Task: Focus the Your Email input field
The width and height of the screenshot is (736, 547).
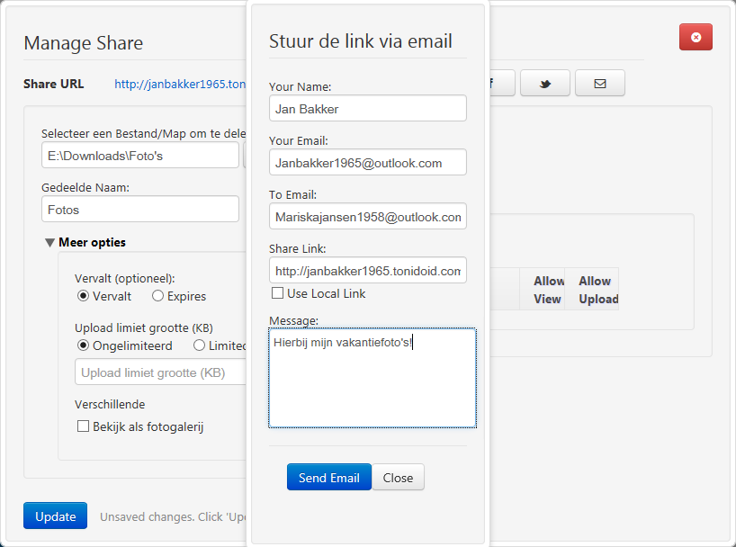Action: coord(367,163)
